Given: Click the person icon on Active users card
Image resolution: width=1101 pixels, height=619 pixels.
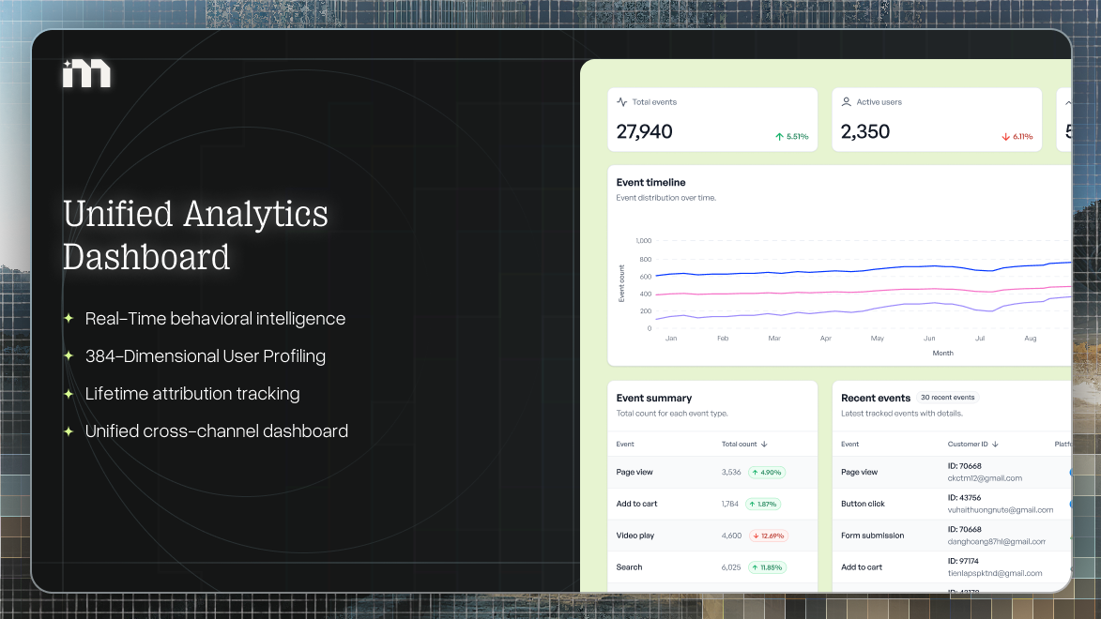Looking at the screenshot, I should [x=846, y=101].
